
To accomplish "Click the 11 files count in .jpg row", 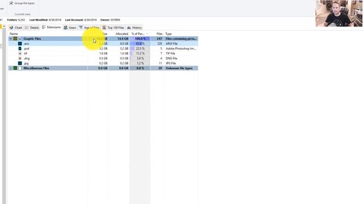I will pyautogui.click(x=160, y=63).
